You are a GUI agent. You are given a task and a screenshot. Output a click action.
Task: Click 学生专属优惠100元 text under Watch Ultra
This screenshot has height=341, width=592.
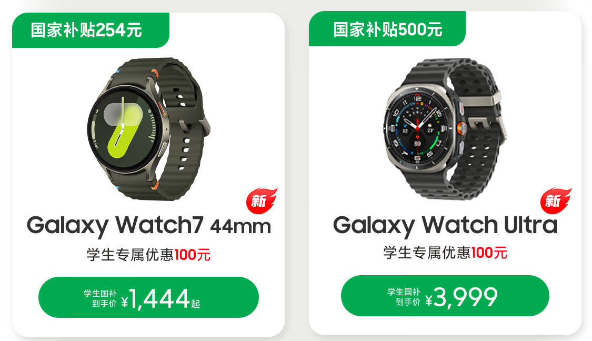tap(445, 252)
